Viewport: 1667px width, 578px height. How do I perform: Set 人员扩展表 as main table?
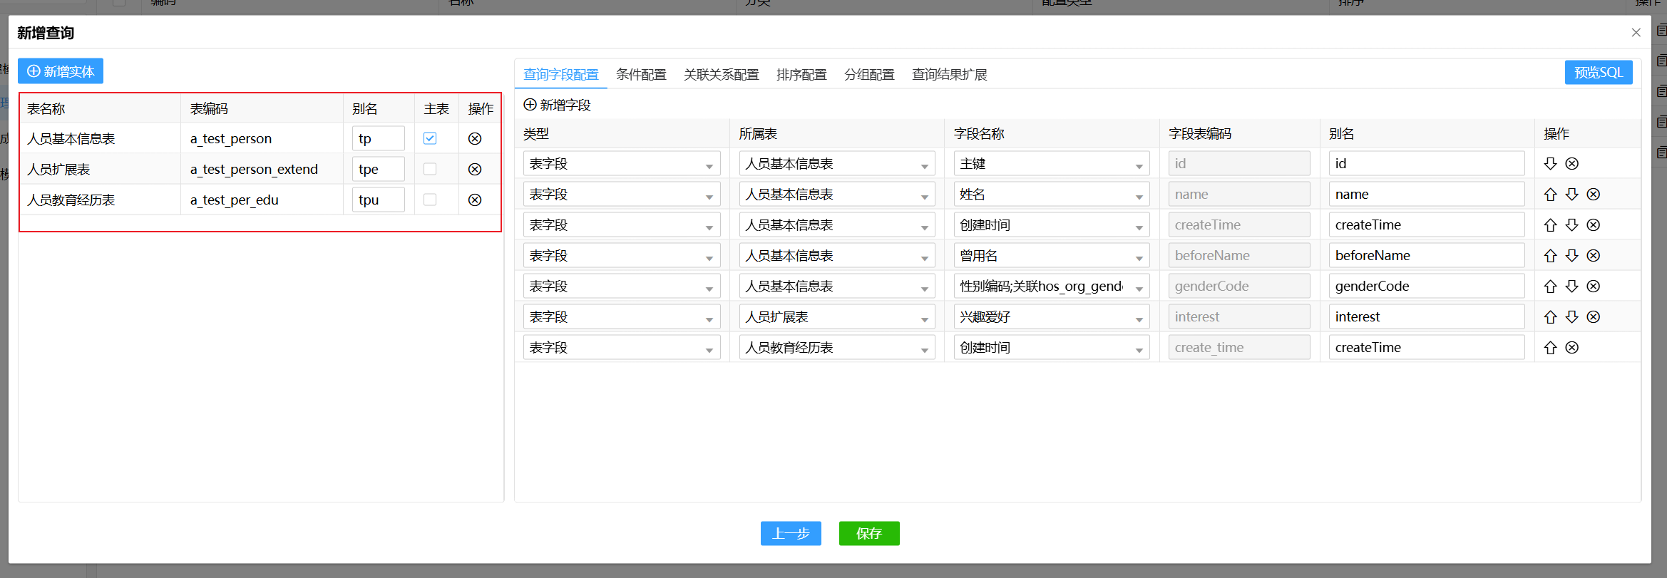(x=430, y=170)
